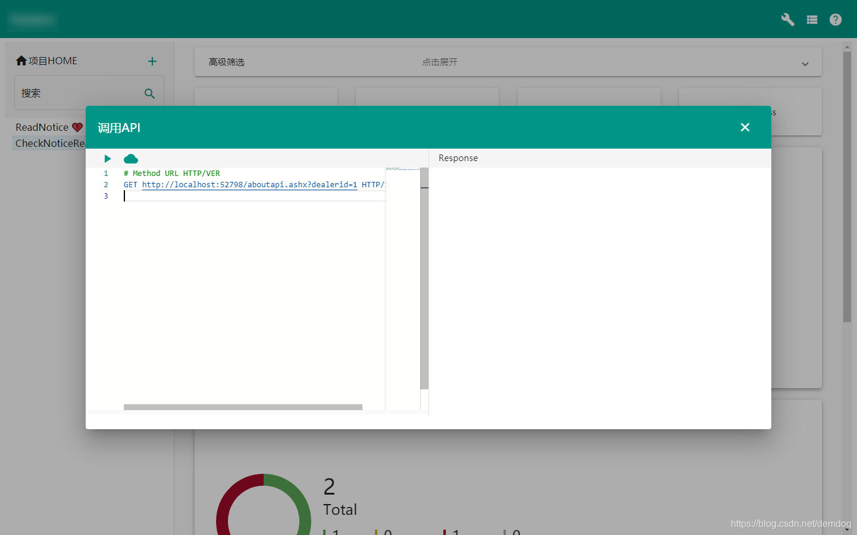Click the Total count label
Image resolution: width=857 pixels, height=535 pixels.
pos(340,510)
